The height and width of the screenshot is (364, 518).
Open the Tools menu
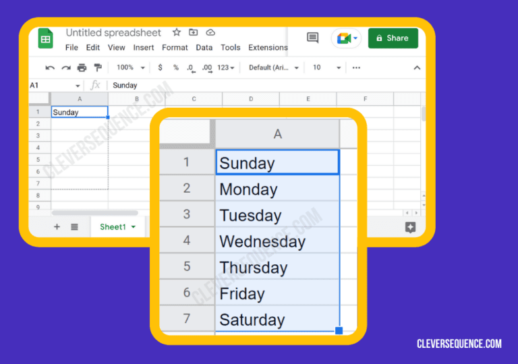coord(230,48)
